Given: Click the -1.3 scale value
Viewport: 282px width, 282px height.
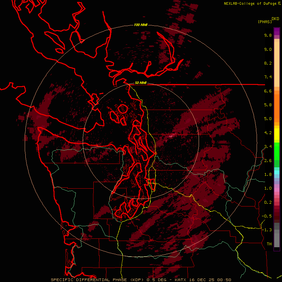Looking at the screenshot, I should (x=267, y=230).
